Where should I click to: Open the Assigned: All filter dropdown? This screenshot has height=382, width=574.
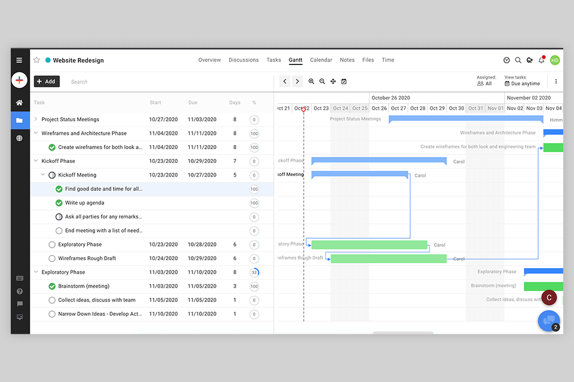tap(486, 81)
